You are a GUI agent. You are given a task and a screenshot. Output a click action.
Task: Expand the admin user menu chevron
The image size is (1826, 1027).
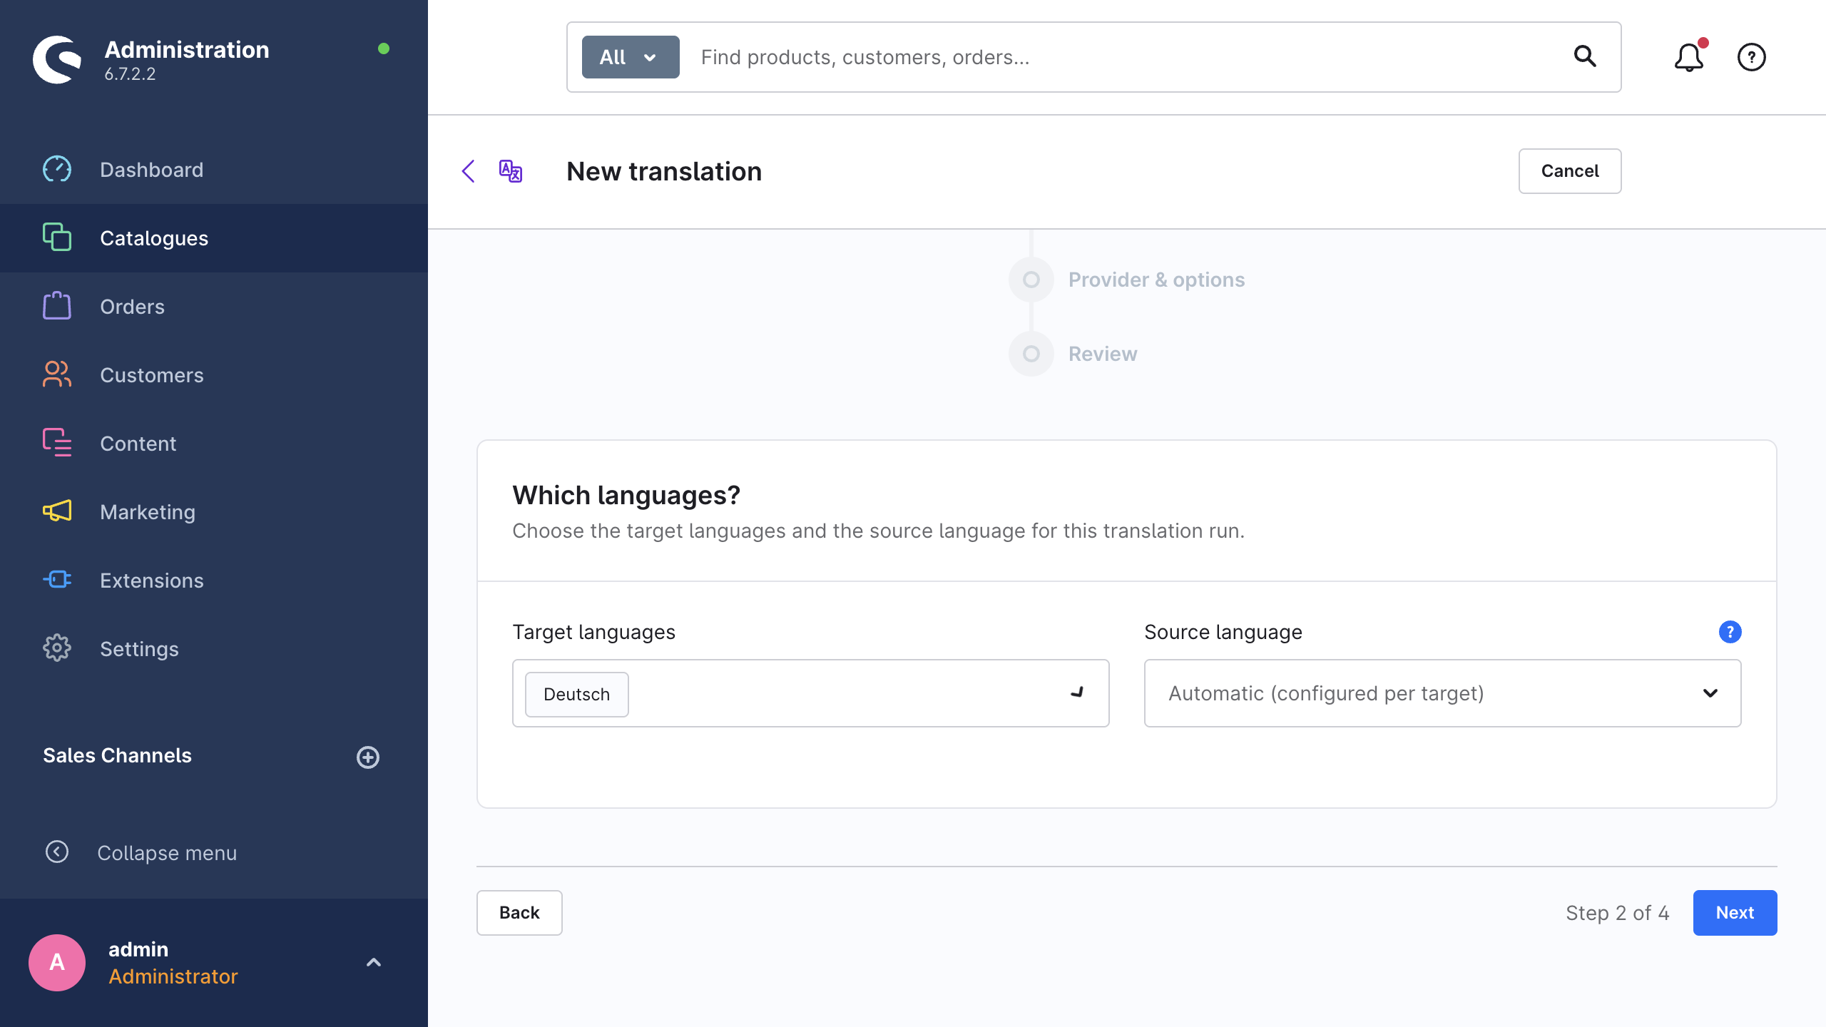coord(374,963)
